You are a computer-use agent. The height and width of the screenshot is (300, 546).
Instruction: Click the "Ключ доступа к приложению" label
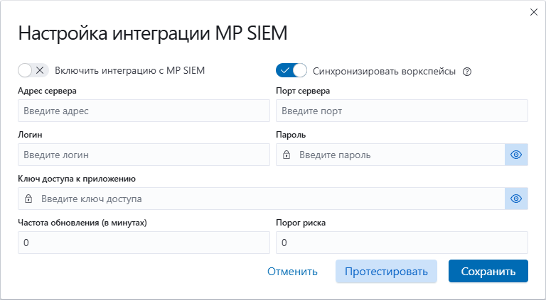pos(77,179)
